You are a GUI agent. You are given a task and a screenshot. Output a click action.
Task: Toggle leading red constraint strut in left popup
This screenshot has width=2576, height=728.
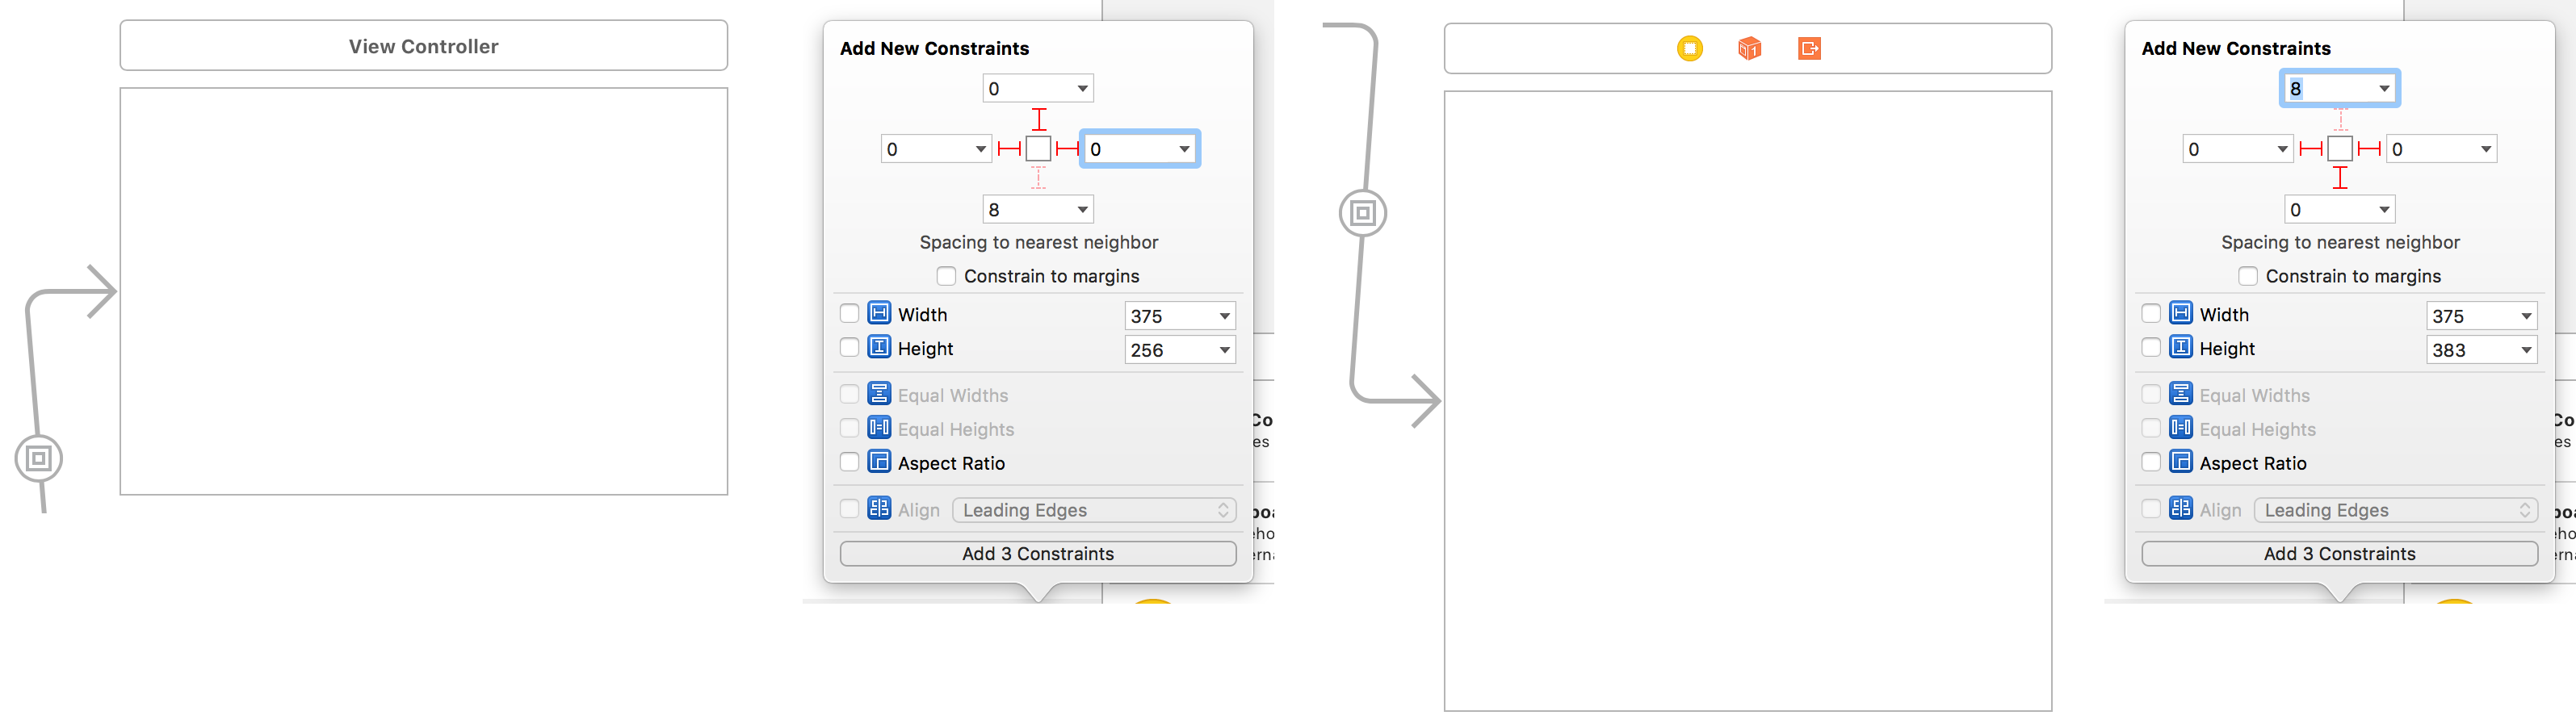pyautogui.click(x=1009, y=149)
